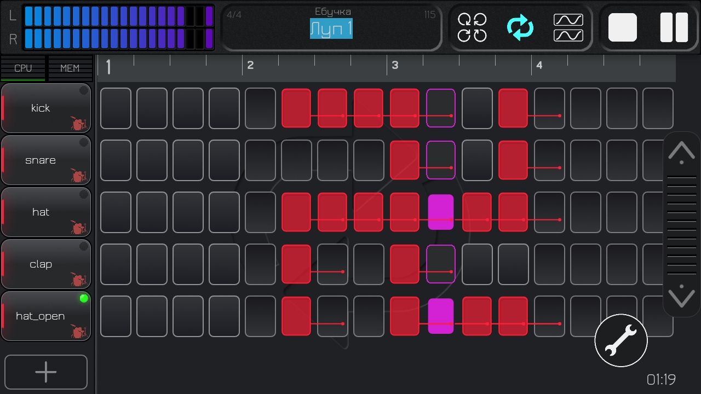This screenshot has height=394, width=701.
Task: Click the clap track drum kit icon
Action: tap(79, 280)
